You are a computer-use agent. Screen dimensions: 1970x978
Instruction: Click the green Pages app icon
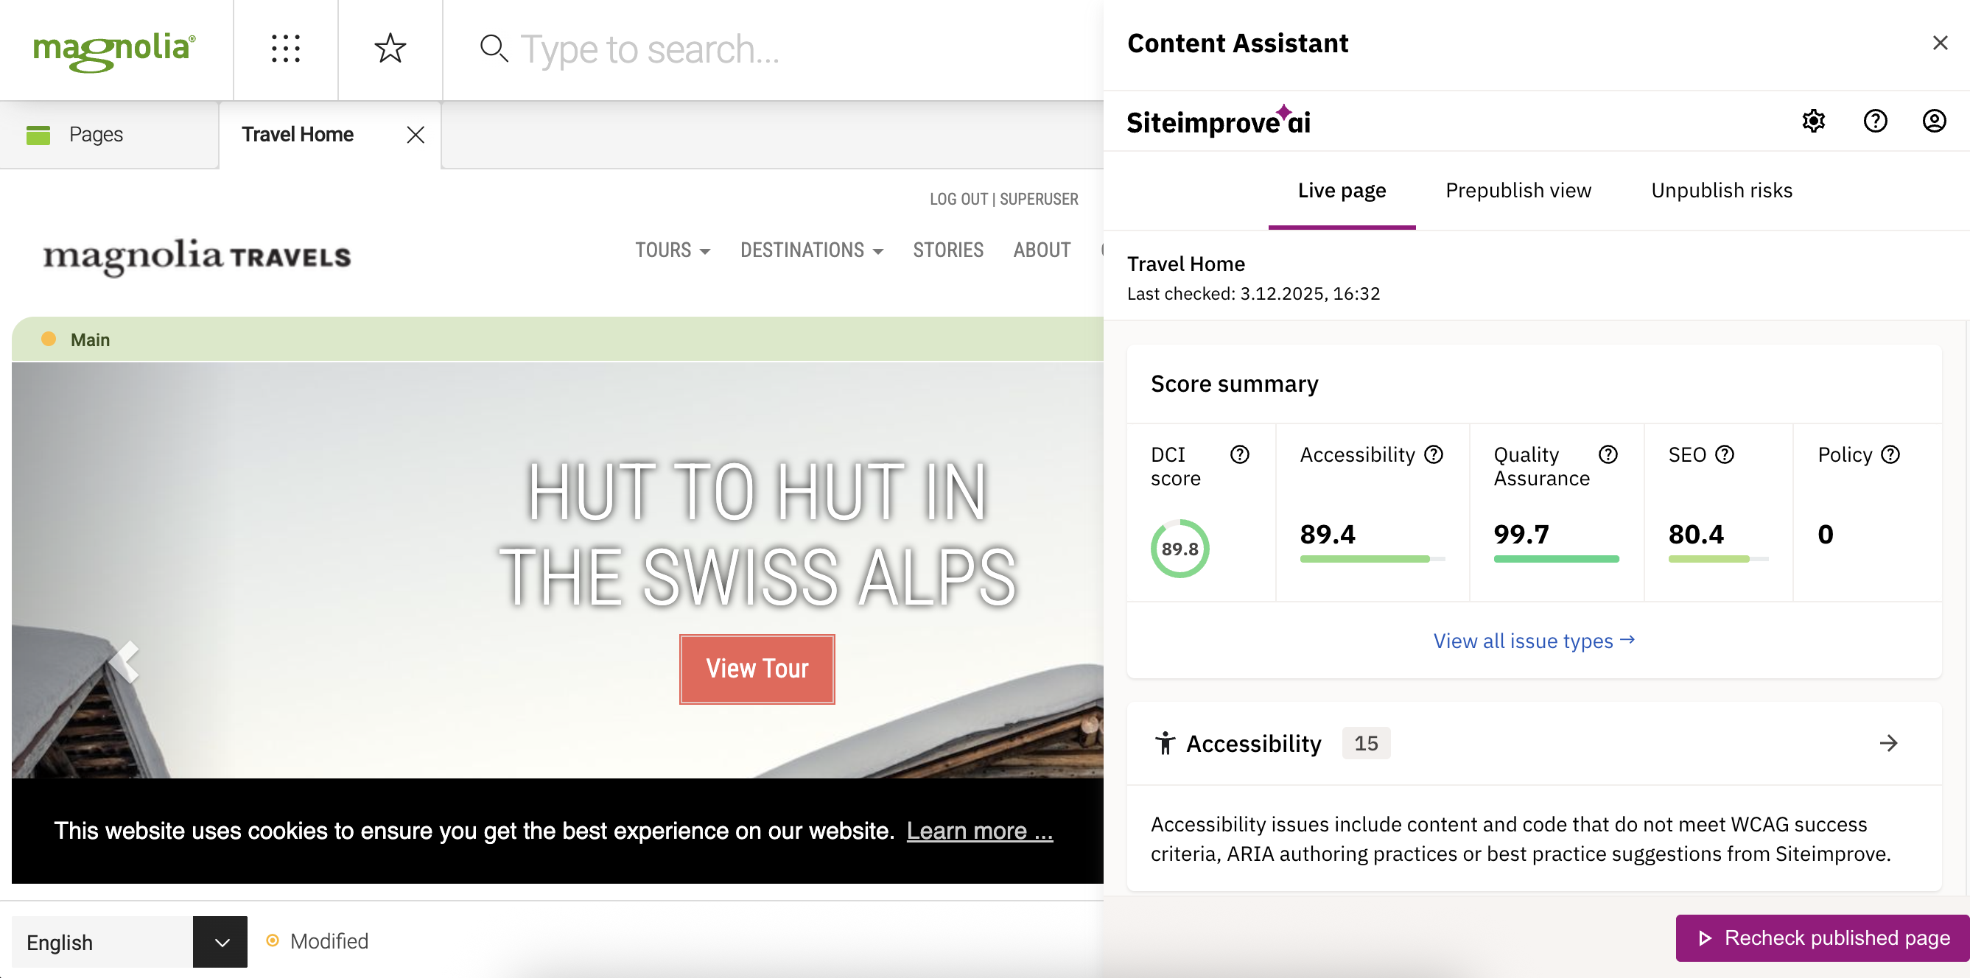tap(38, 134)
